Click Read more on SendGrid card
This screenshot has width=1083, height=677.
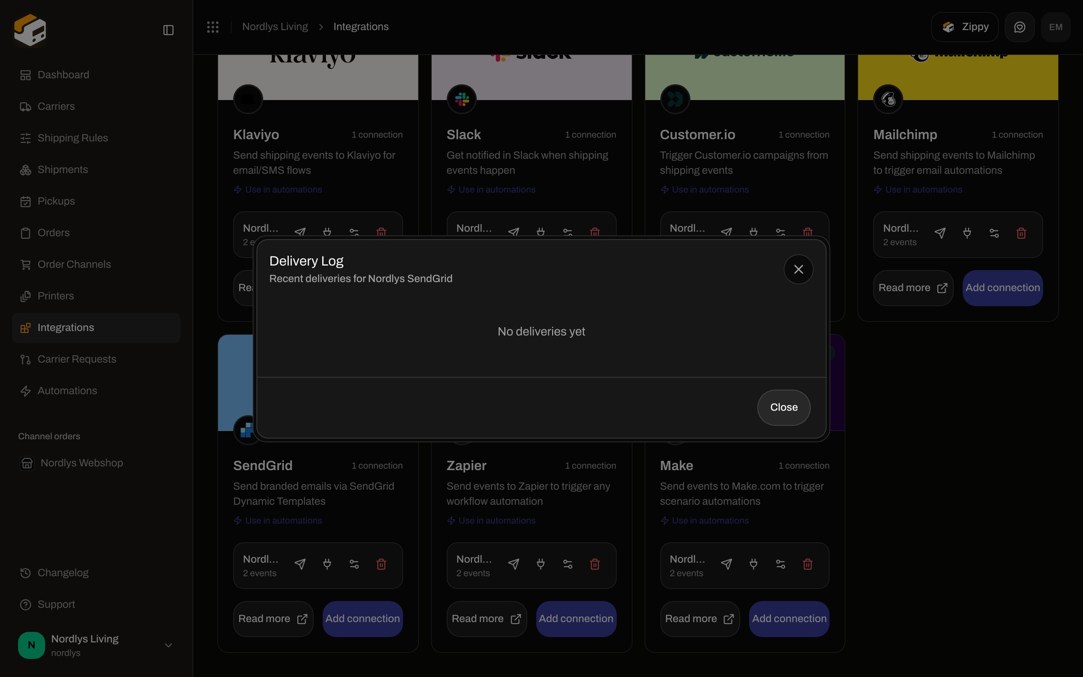coord(273,619)
